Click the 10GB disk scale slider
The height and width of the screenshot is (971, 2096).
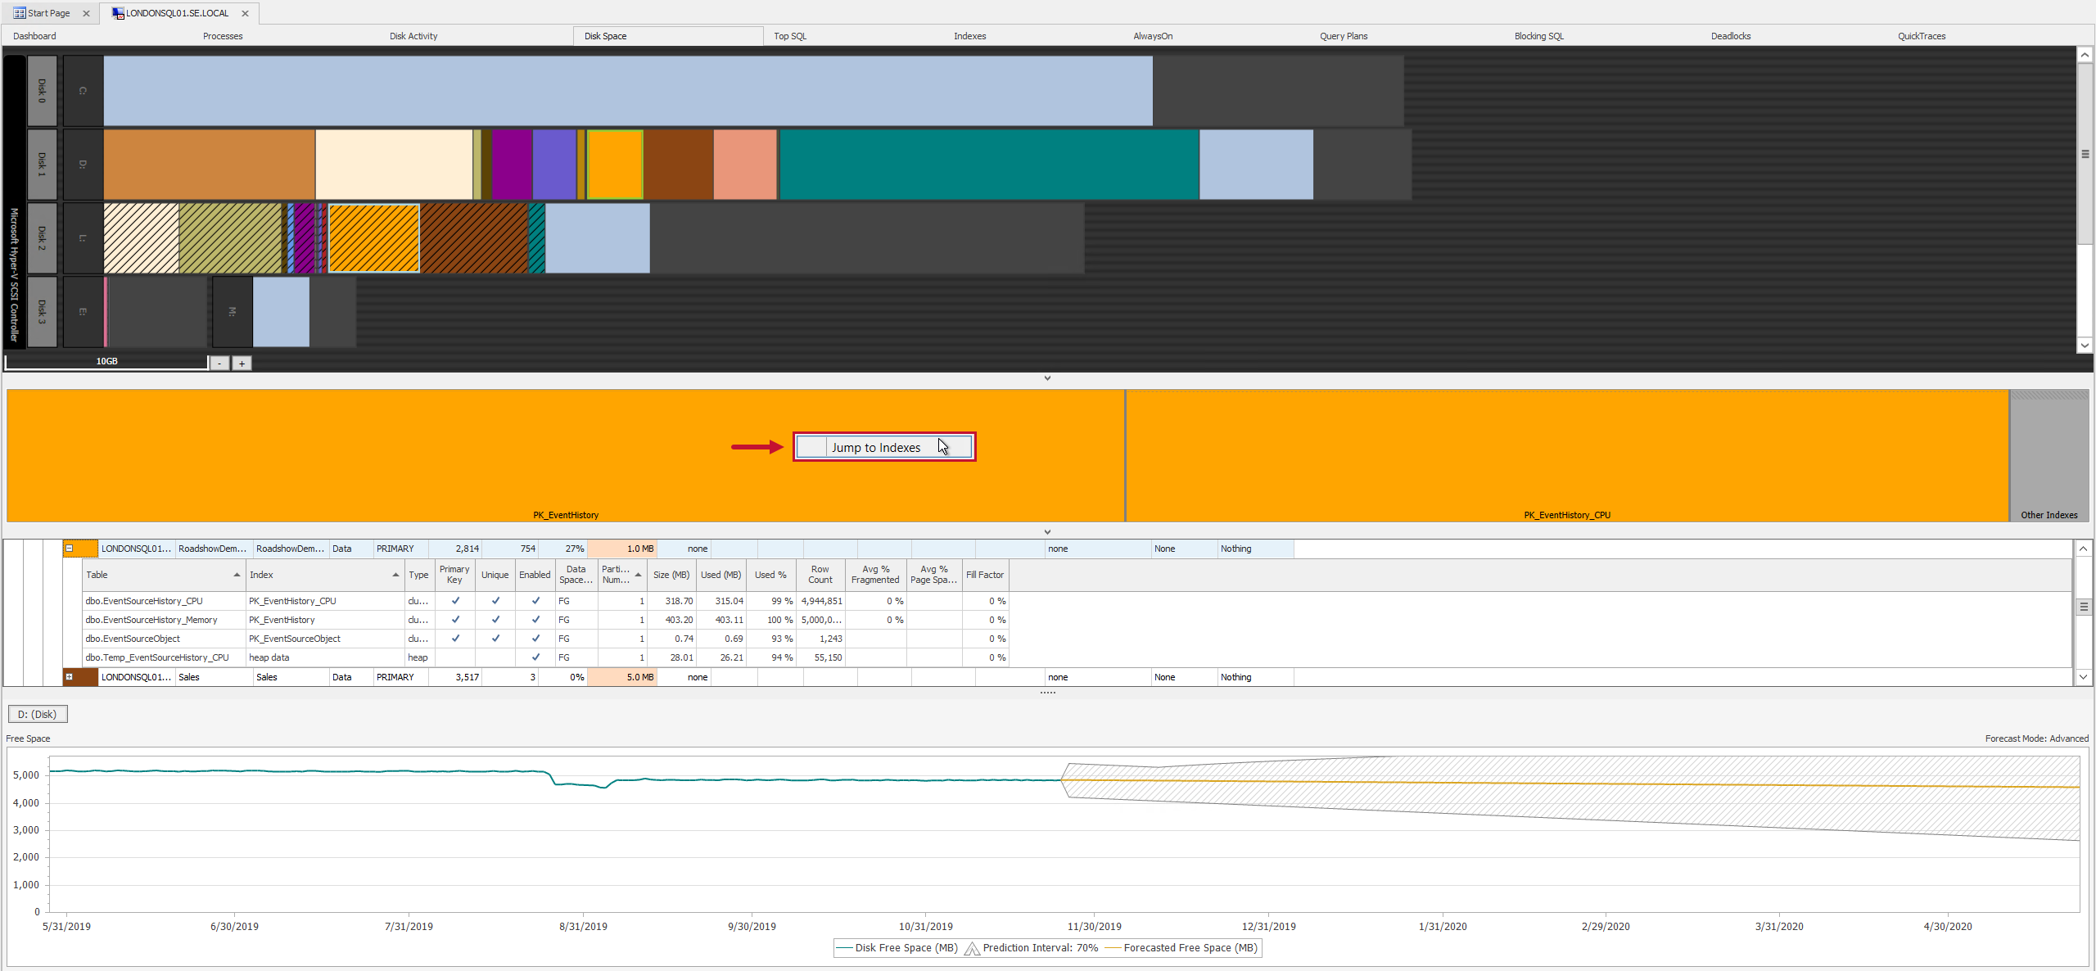pyautogui.click(x=106, y=361)
